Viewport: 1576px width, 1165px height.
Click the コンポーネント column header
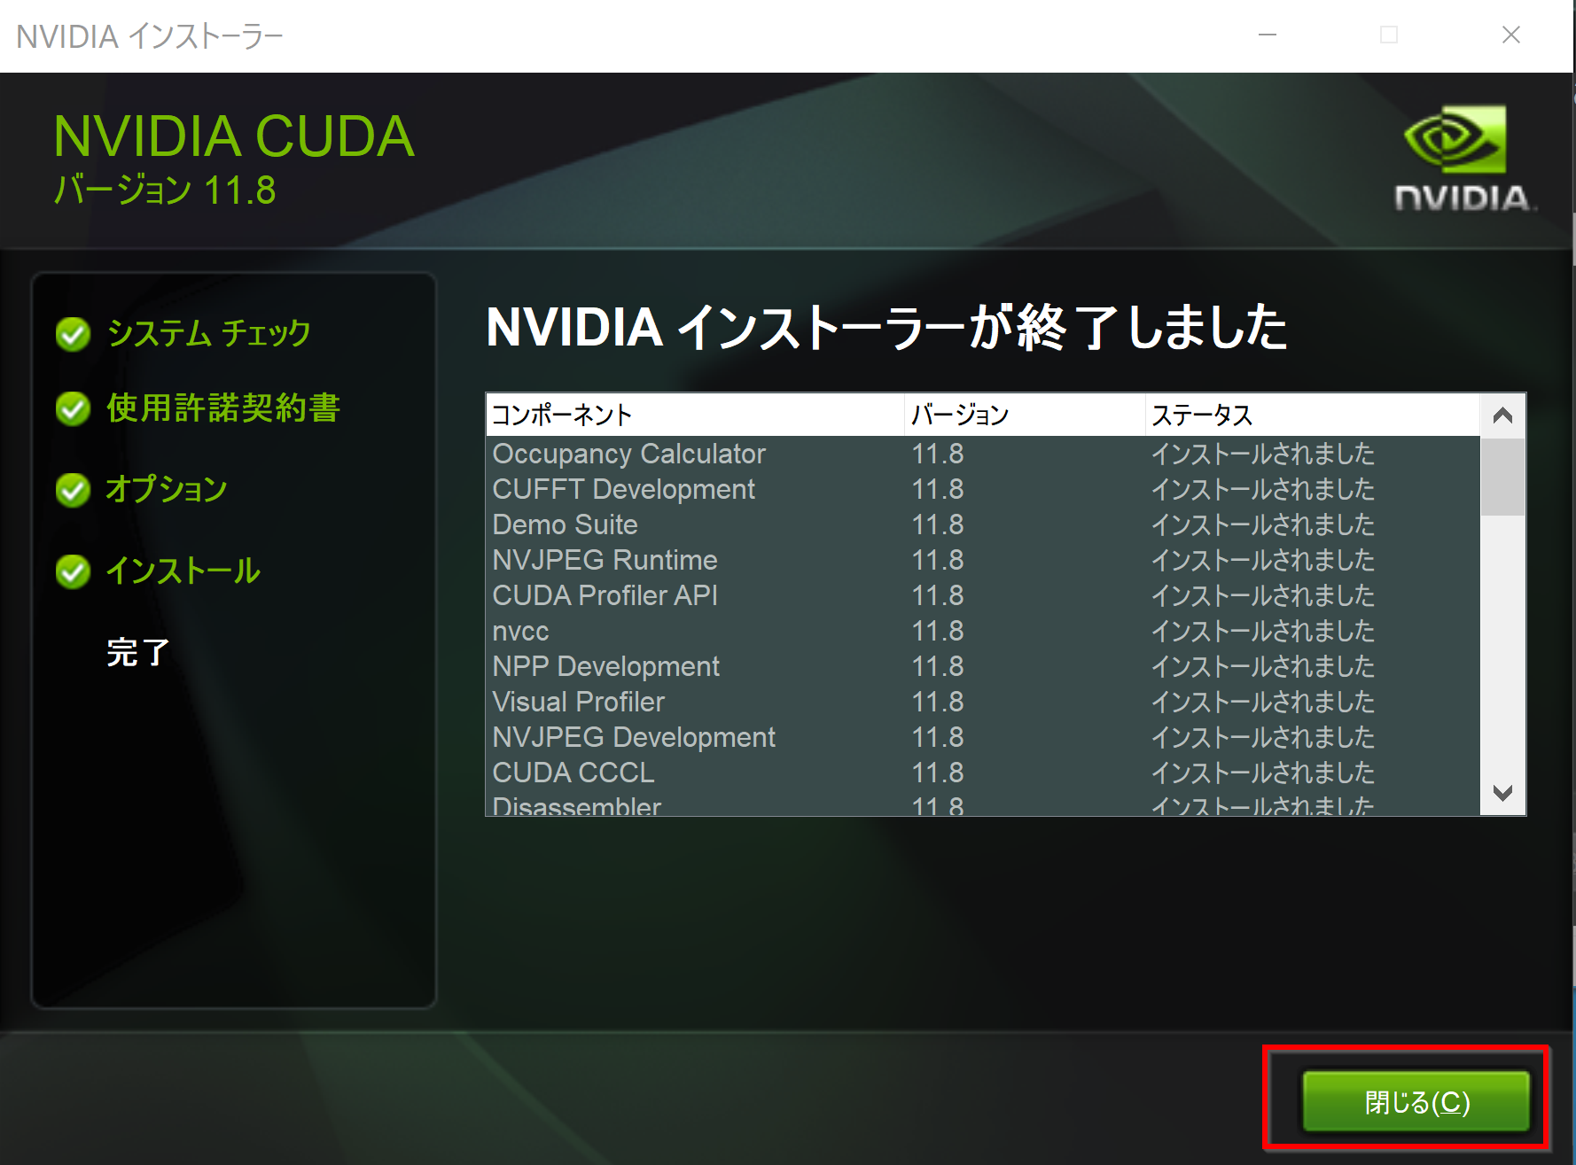[x=695, y=415]
